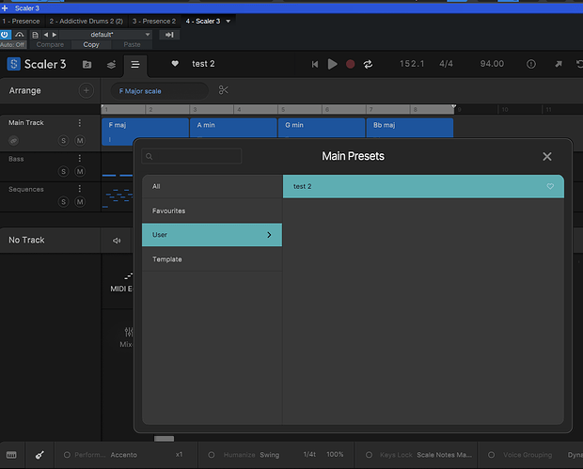Switch to the Addictive Drums 2 tab
583x469 pixels.
tap(87, 21)
